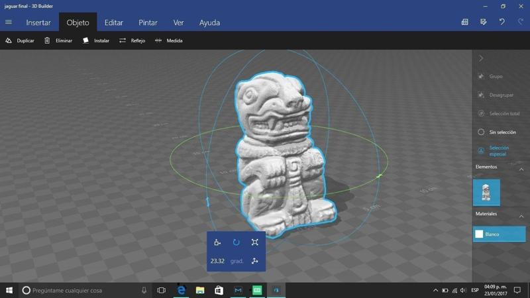Screen dimensions: 530x298
Task: Click Duplicar to duplicate the object
Action: 20,40
